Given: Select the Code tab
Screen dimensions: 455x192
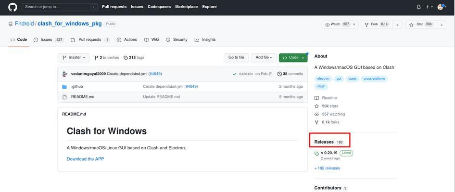Looking at the screenshot, I should [x=19, y=40].
